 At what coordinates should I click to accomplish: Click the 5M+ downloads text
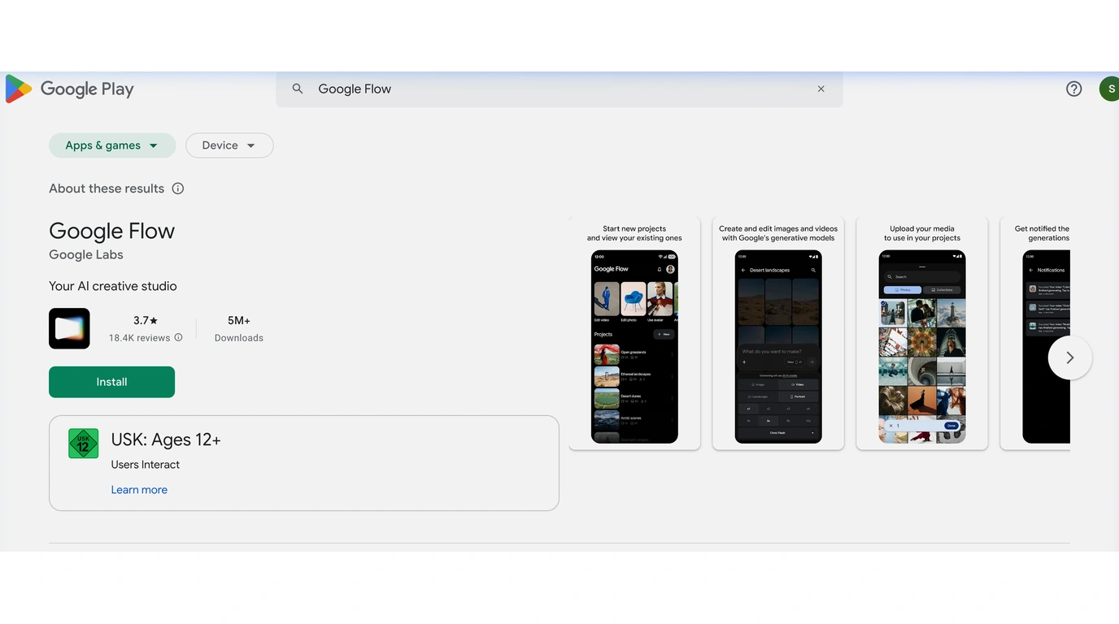(x=239, y=321)
